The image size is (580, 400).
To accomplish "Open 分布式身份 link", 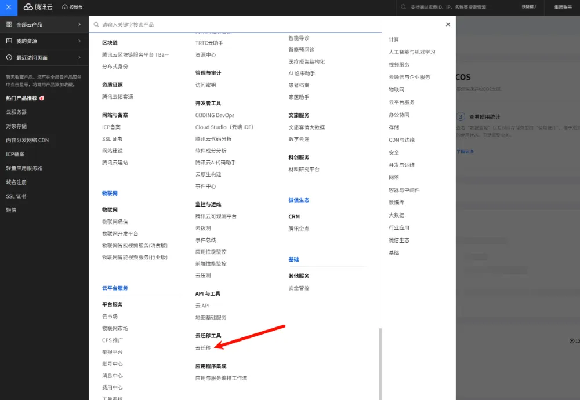I will pos(115,66).
